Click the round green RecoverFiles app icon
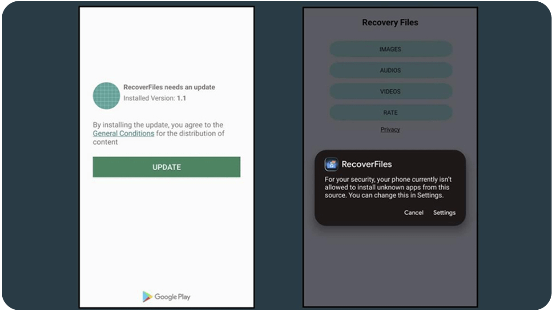The width and height of the screenshot is (556, 312). coord(106,96)
